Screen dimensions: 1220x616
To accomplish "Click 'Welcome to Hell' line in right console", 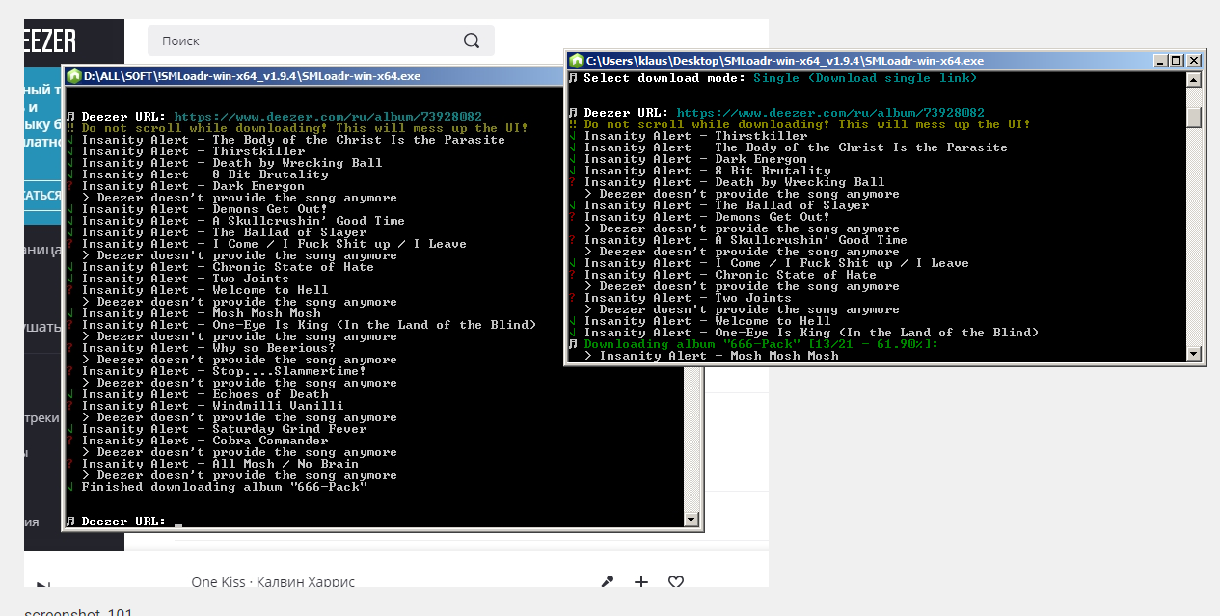I will (707, 321).
